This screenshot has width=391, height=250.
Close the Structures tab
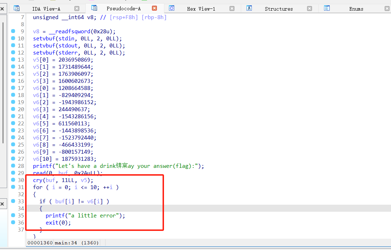pos(310,8)
